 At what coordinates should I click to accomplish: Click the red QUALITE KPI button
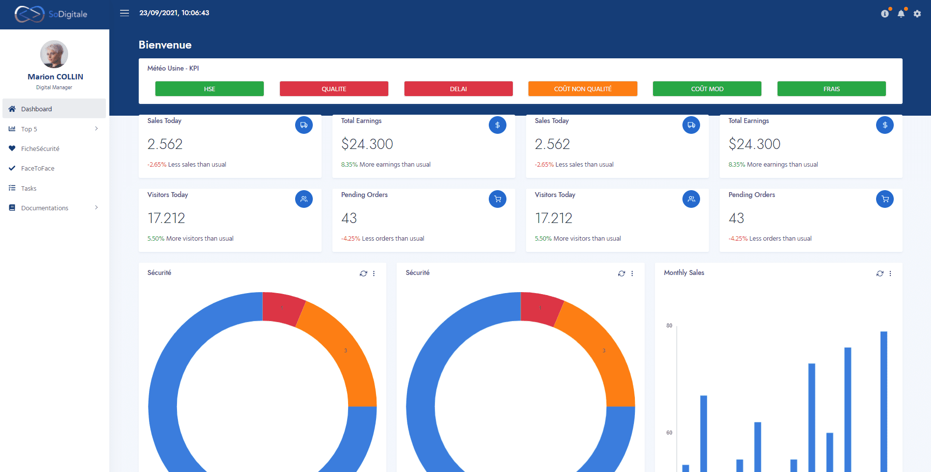pyautogui.click(x=334, y=89)
